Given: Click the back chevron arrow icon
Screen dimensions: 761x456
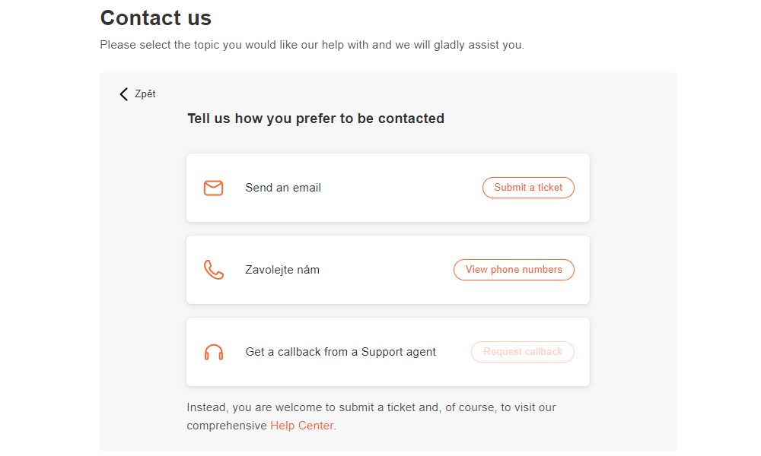Looking at the screenshot, I should 124,94.
